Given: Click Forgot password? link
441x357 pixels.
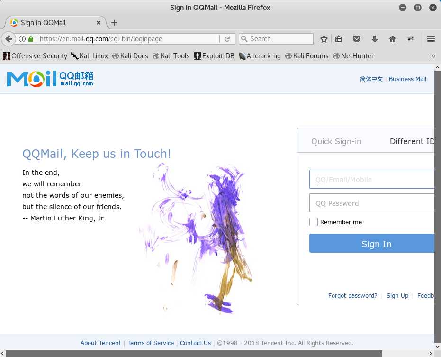Looking at the screenshot, I should coord(353,296).
